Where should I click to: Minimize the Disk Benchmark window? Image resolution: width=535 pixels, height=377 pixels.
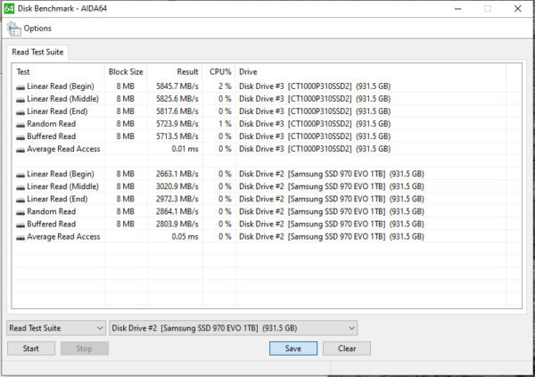tap(458, 9)
